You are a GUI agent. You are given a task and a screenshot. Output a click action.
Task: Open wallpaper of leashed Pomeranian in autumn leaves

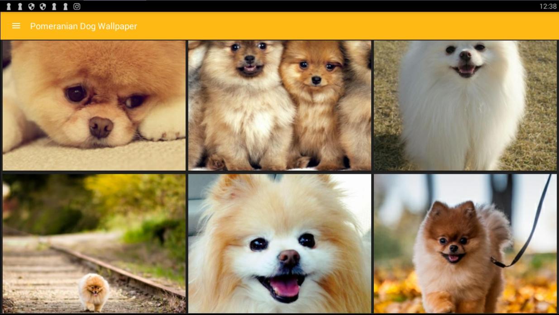tap(465, 244)
